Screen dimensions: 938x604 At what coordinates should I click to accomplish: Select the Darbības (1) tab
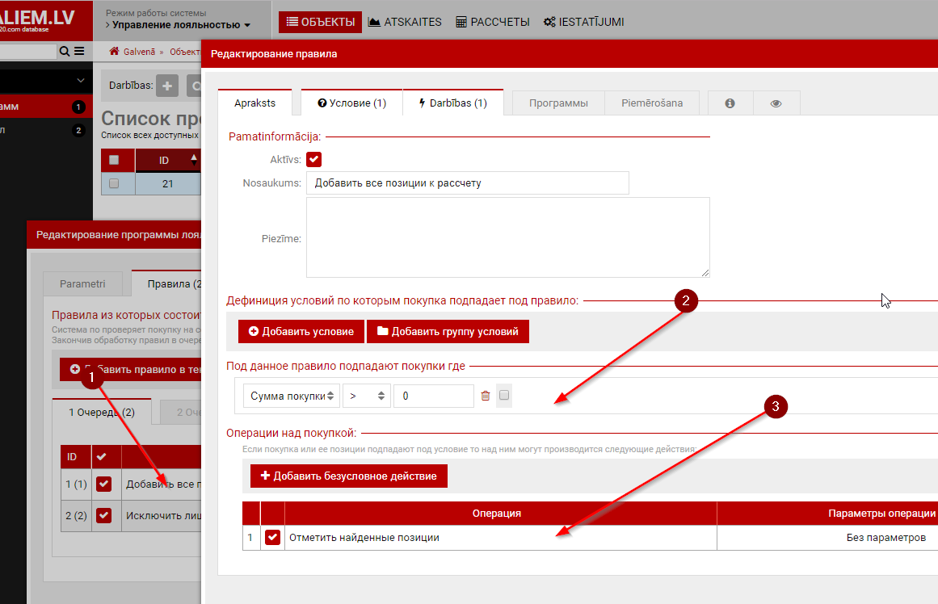[452, 103]
